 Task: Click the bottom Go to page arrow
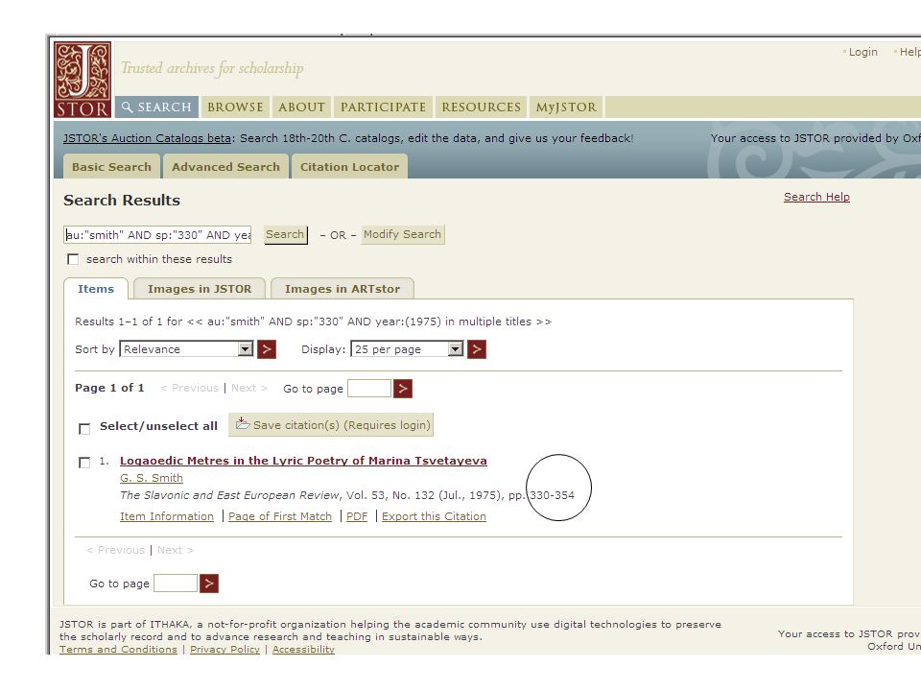(x=209, y=584)
